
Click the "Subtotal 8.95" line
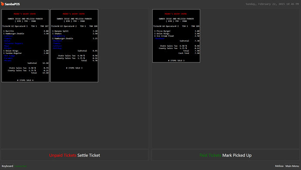tap(87, 51)
